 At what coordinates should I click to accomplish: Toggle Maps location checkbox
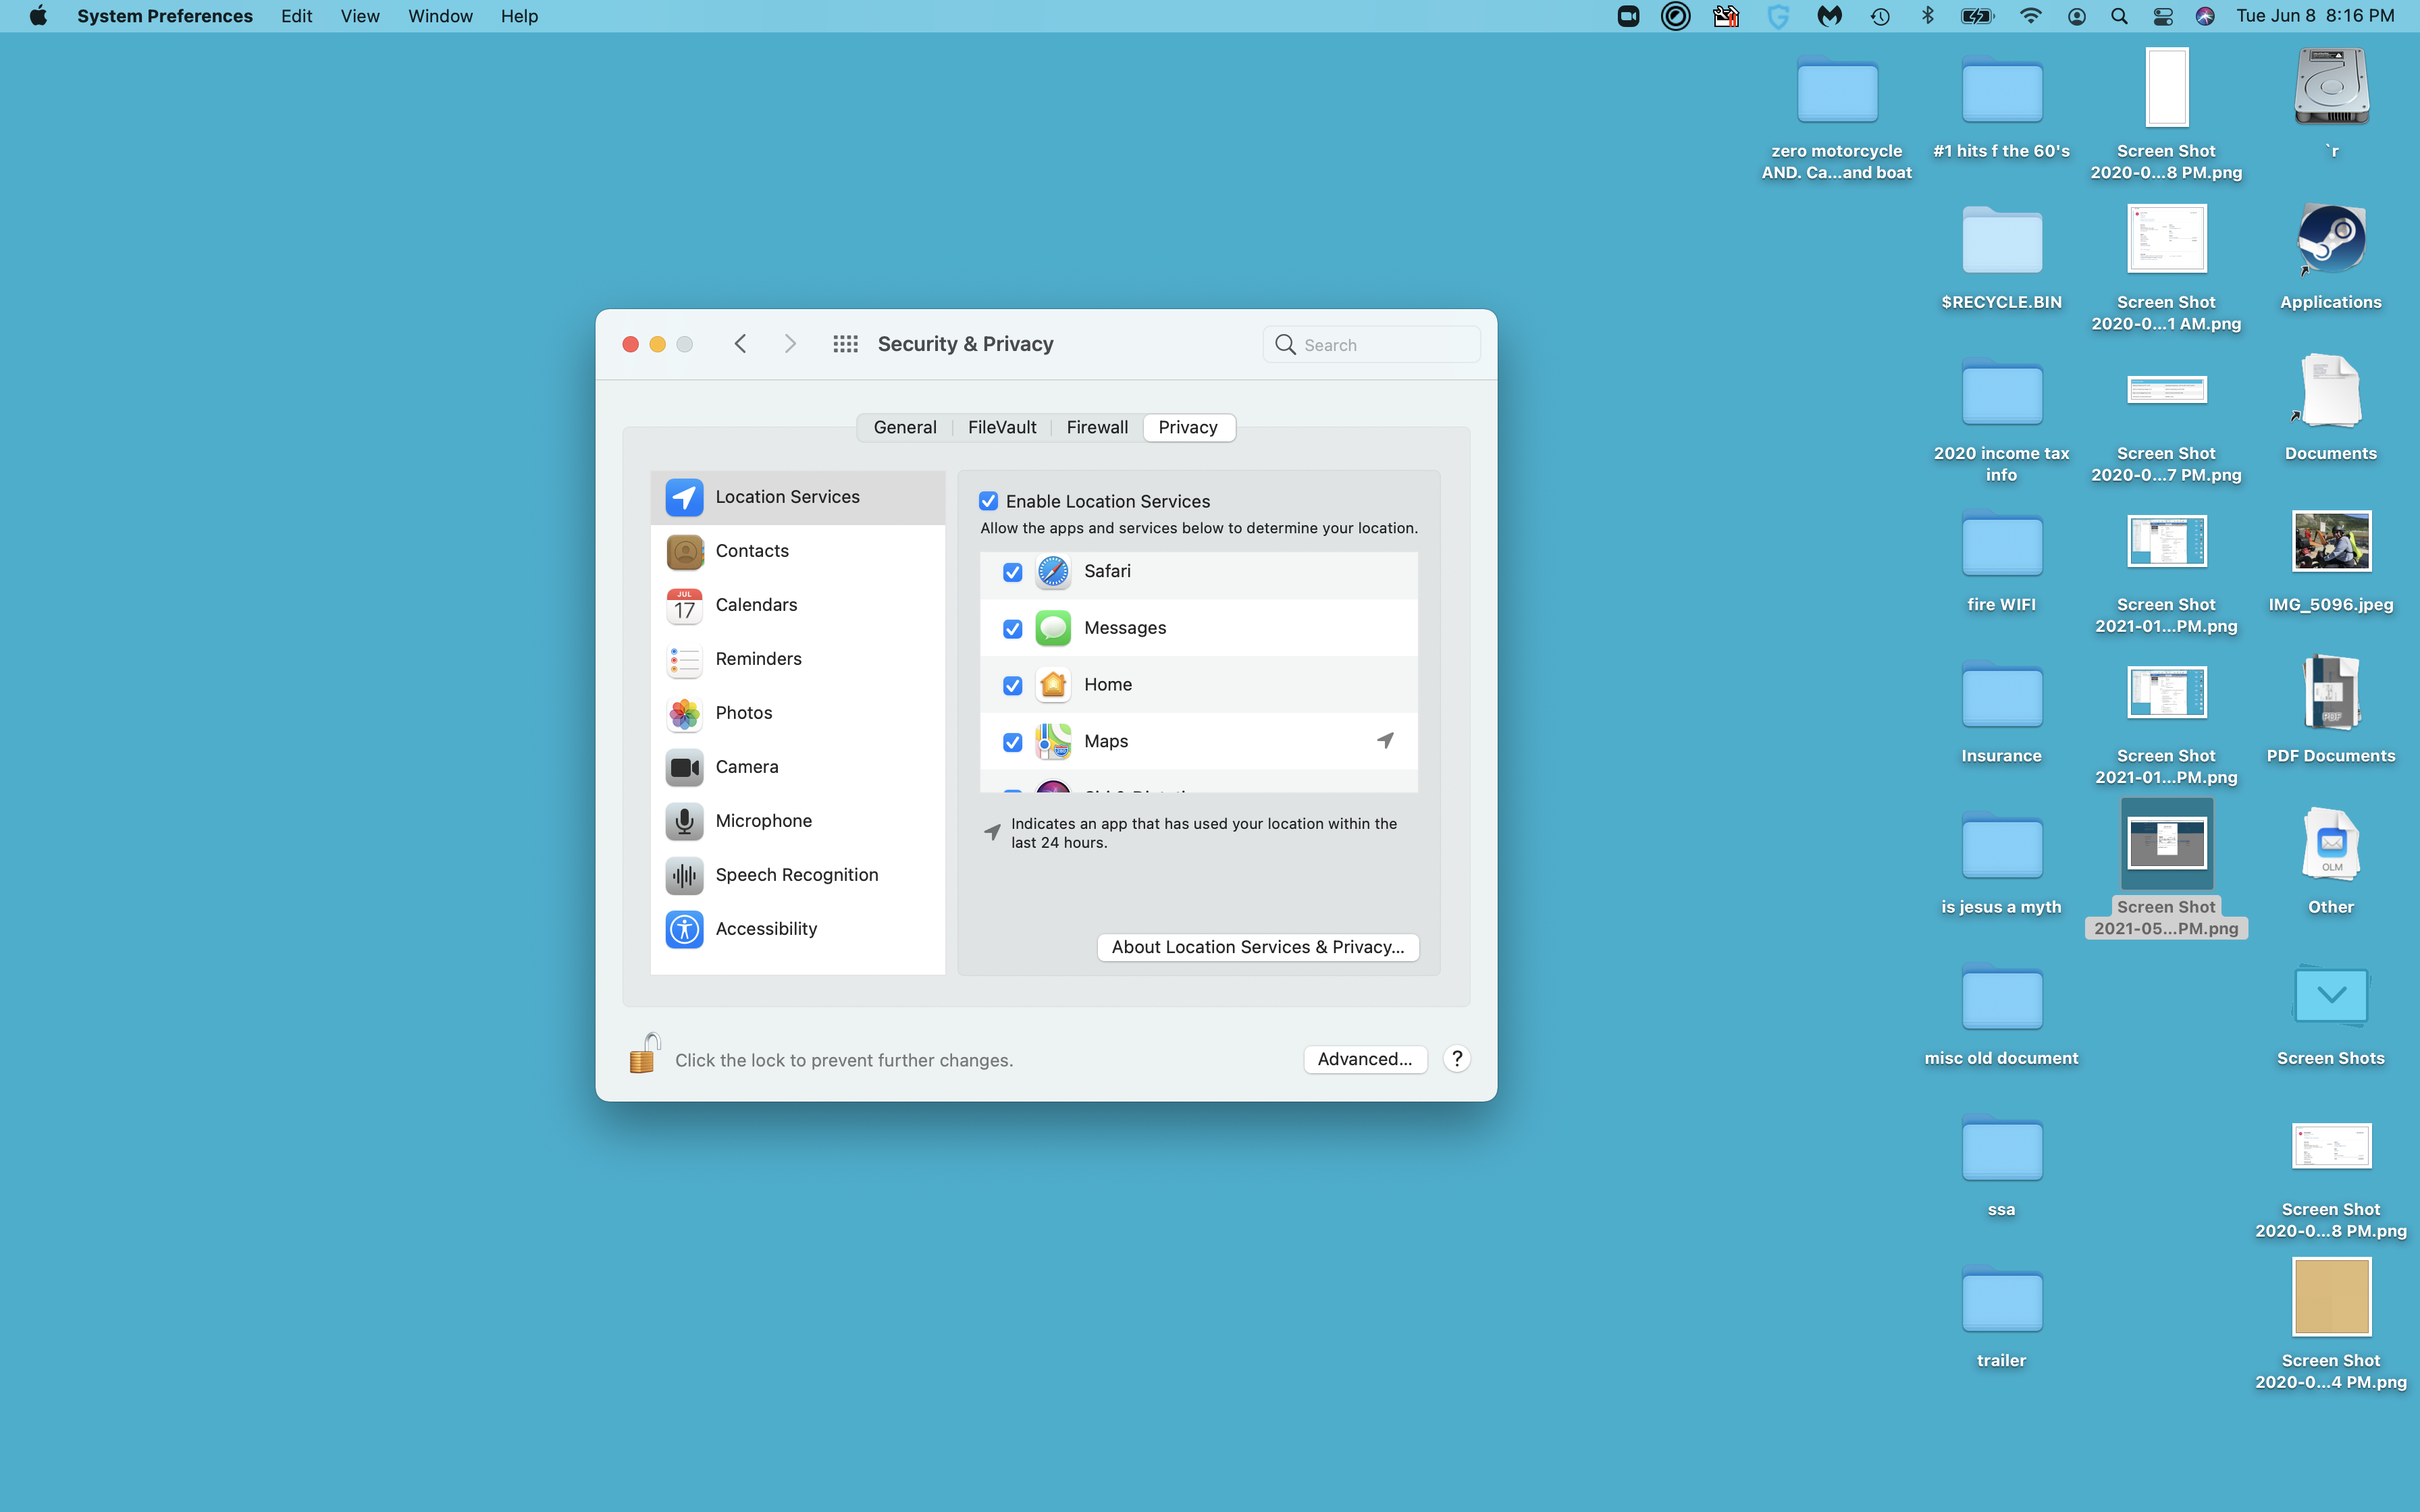point(1012,742)
